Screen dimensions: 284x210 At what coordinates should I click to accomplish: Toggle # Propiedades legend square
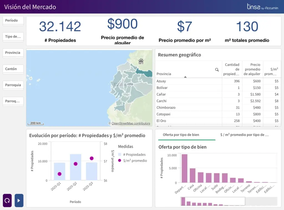tap(120, 155)
